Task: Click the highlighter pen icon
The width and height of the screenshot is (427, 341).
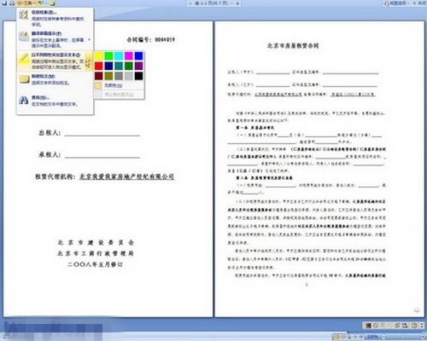Action: 24,59
